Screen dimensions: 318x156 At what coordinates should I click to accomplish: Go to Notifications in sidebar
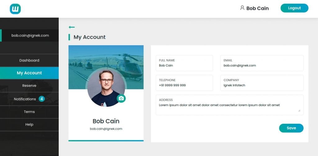coord(25,99)
